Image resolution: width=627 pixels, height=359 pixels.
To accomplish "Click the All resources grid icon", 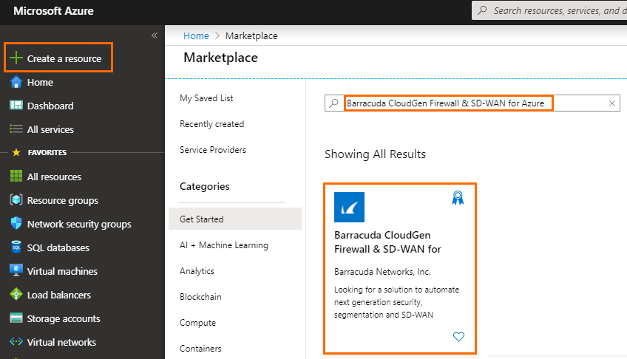I will [16, 176].
